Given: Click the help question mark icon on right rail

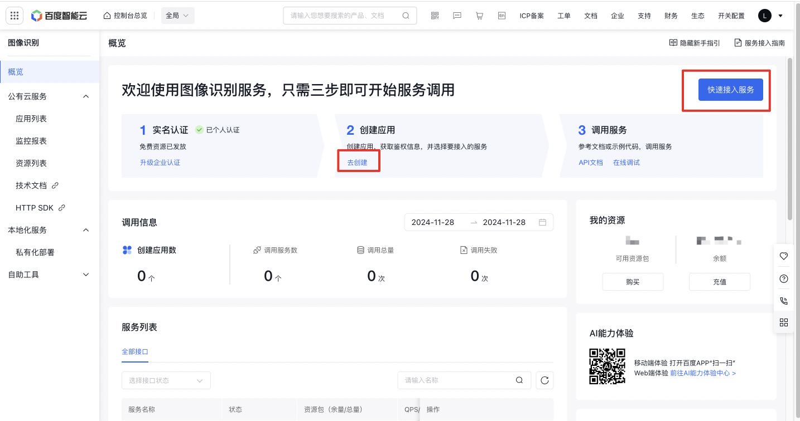Looking at the screenshot, I should [x=784, y=278].
